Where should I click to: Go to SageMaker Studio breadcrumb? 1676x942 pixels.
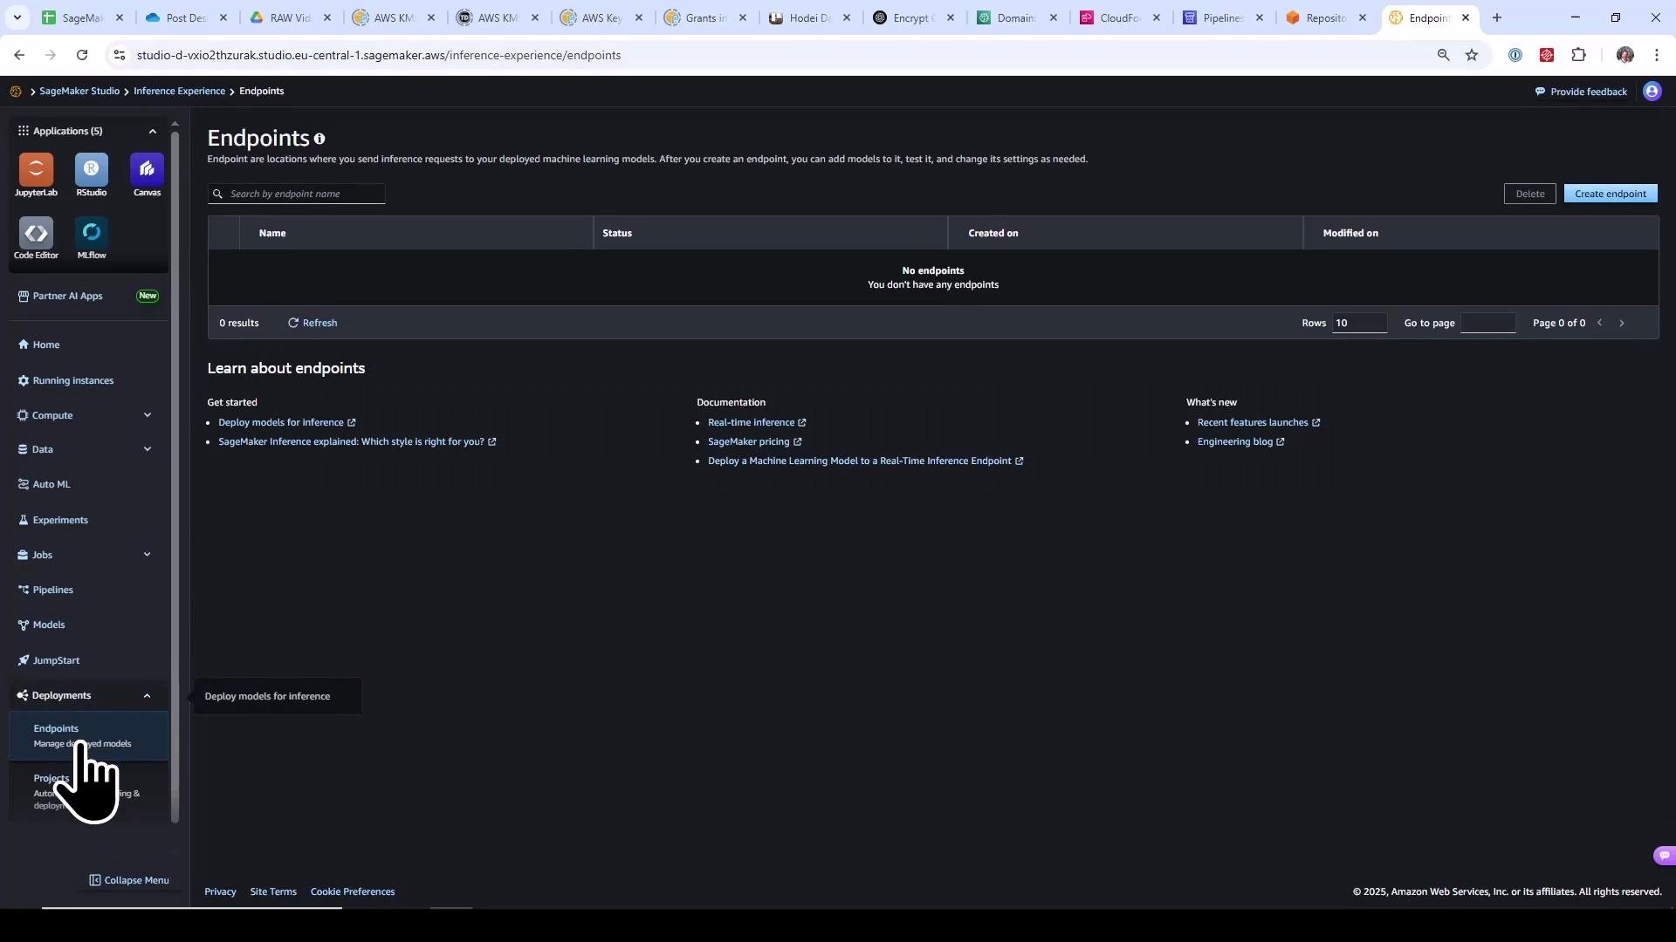(x=79, y=92)
